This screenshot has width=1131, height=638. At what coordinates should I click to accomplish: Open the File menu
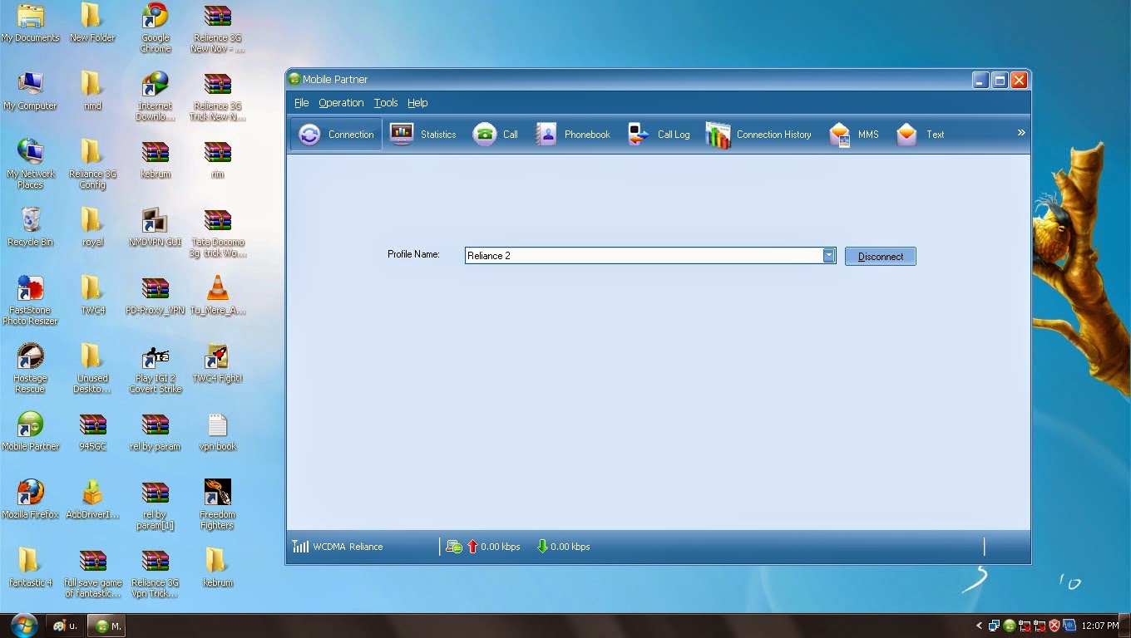click(x=301, y=103)
